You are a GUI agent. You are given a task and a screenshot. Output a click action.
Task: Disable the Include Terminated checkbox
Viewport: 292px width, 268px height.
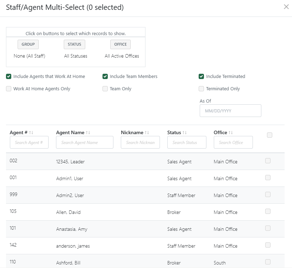point(201,76)
